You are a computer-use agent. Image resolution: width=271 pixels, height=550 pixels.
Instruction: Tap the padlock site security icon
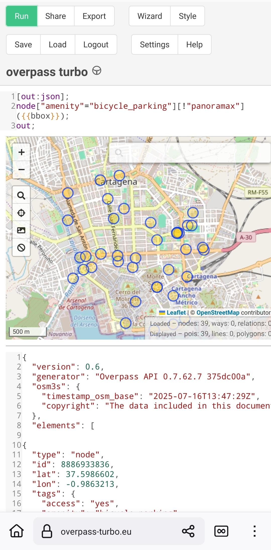(x=47, y=531)
